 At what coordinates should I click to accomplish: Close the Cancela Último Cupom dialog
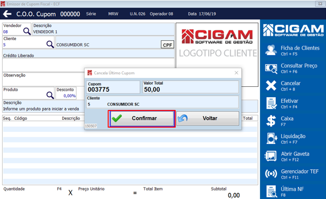236,73
